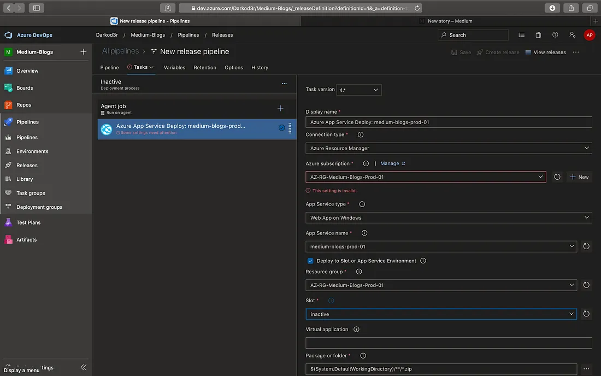
Task: Open more options for Inactive stage
Action: point(284,84)
